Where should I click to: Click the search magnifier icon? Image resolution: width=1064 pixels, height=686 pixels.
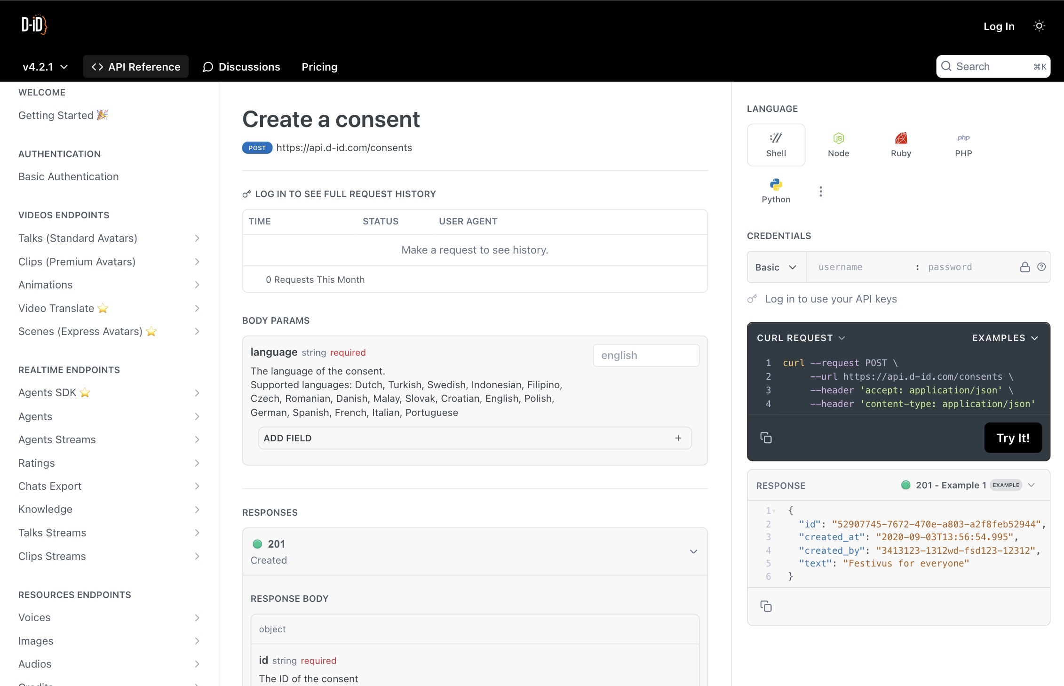946,66
